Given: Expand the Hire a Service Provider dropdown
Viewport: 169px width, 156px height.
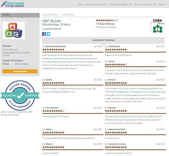Looking at the screenshot, I should click(145, 4).
